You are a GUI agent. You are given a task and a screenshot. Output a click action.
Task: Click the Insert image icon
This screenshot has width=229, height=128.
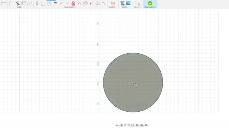(x=128, y=3)
